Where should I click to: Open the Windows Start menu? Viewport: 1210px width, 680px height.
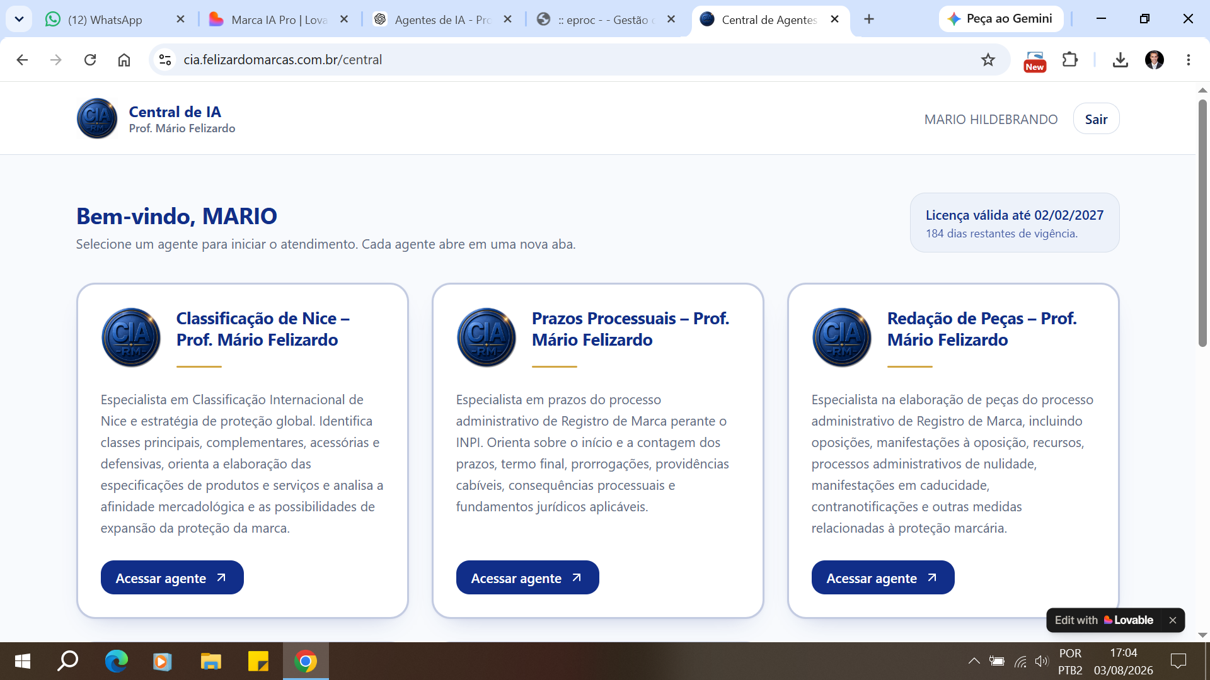pyautogui.click(x=22, y=661)
